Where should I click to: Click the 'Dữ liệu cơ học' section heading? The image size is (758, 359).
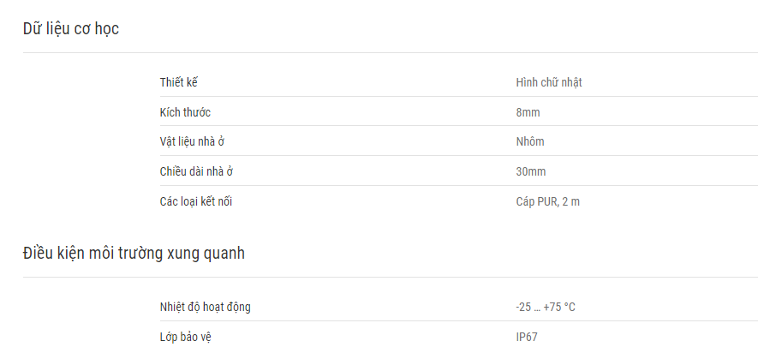pos(71,29)
